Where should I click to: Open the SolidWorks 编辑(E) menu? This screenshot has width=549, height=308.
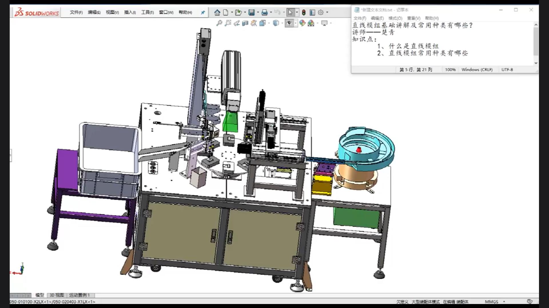coord(94,12)
